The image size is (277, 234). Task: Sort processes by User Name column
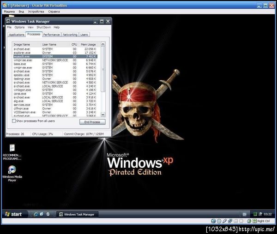55,44
